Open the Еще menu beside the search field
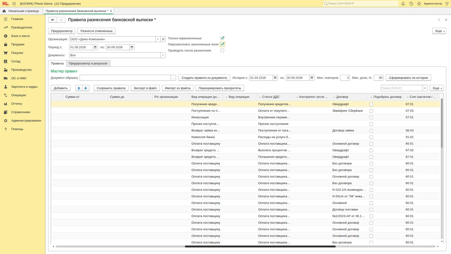The width and height of the screenshot is (451, 254). (x=437, y=88)
